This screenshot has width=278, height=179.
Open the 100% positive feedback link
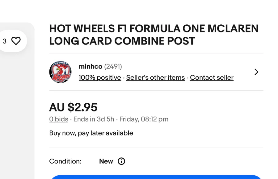(100, 77)
